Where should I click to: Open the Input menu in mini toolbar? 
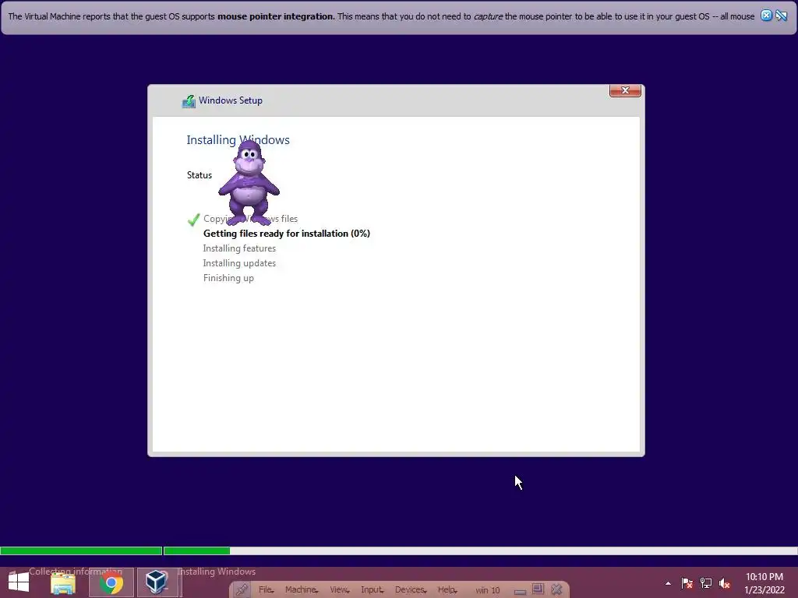tap(372, 590)
